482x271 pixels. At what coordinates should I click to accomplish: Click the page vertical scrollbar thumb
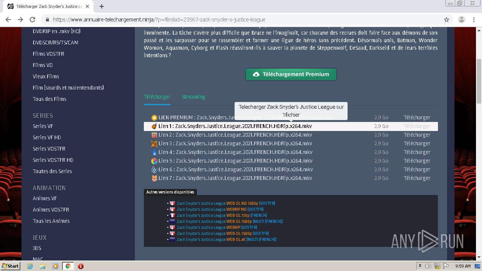[x=479, y=81]
